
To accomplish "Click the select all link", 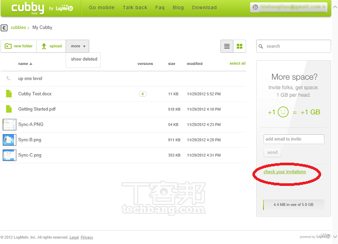I will click(238, 63).
